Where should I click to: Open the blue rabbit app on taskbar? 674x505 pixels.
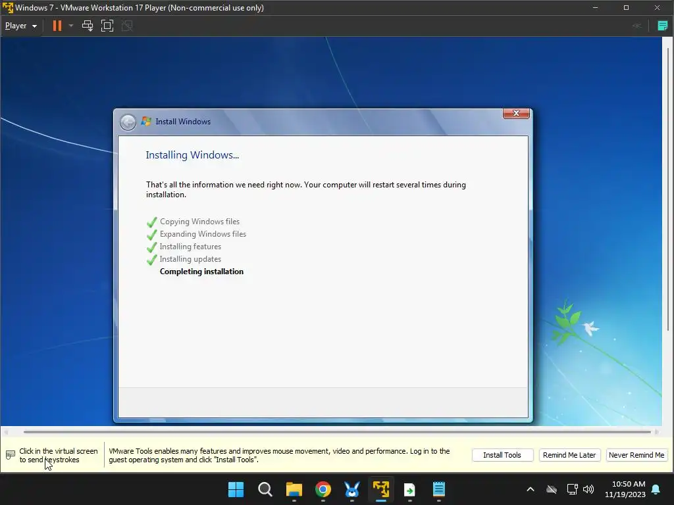point(352,489)
